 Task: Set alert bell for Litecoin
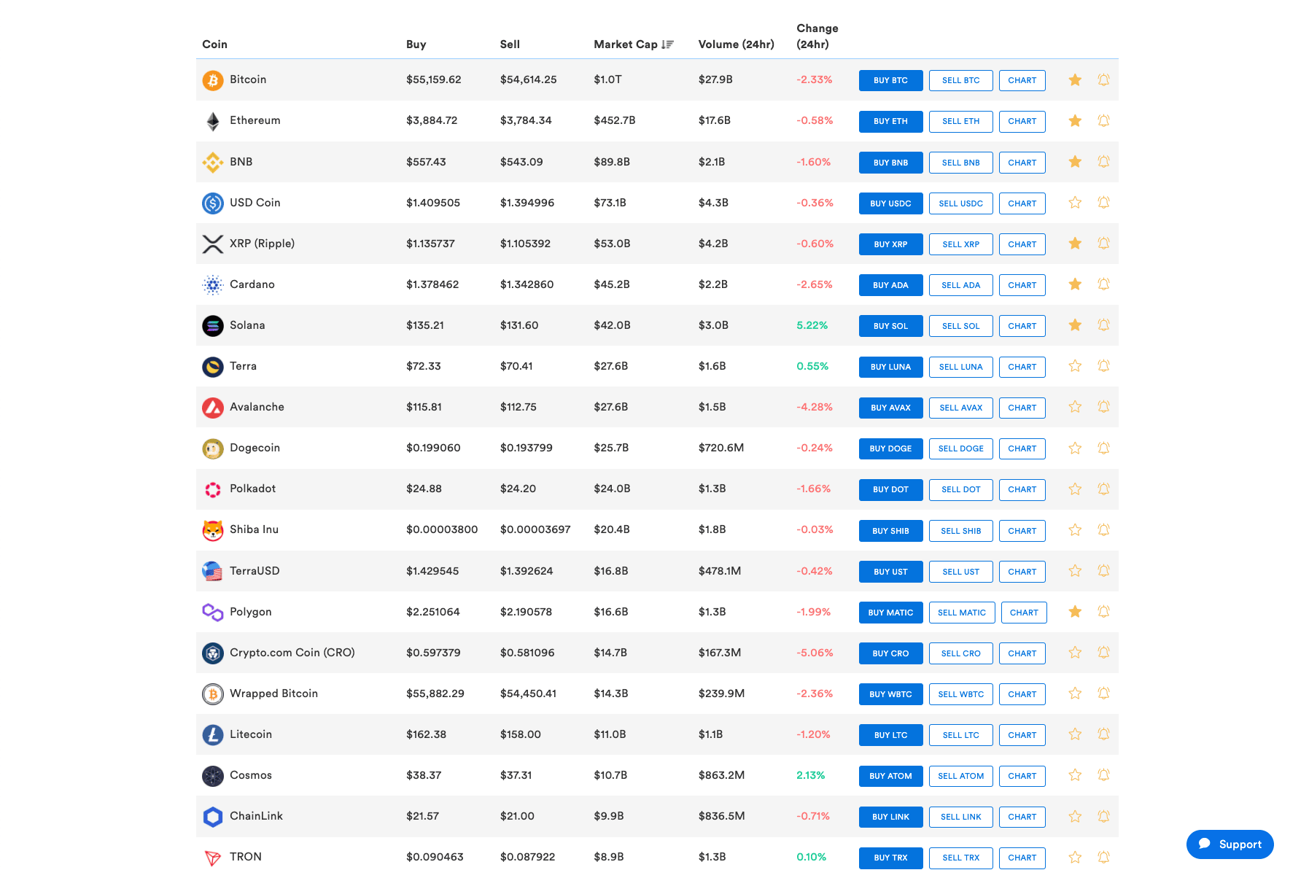point(1103,734)
